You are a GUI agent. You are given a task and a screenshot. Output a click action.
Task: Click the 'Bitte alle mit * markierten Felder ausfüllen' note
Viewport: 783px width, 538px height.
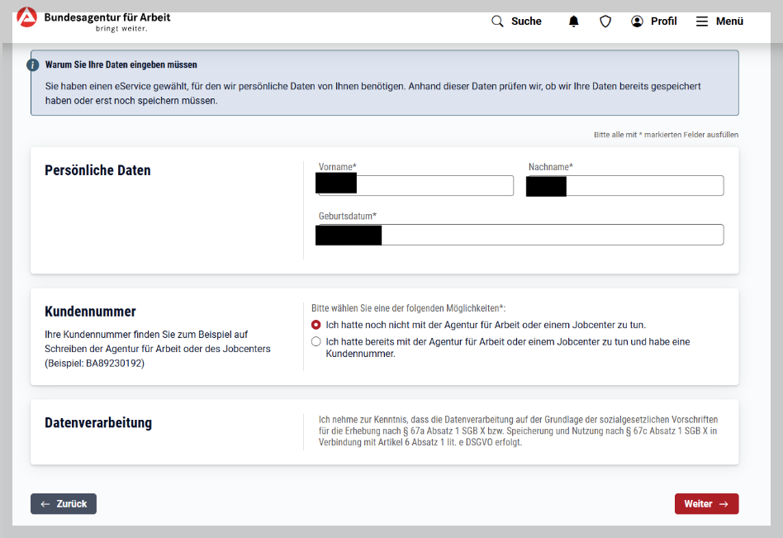click(x=667, y=135)
